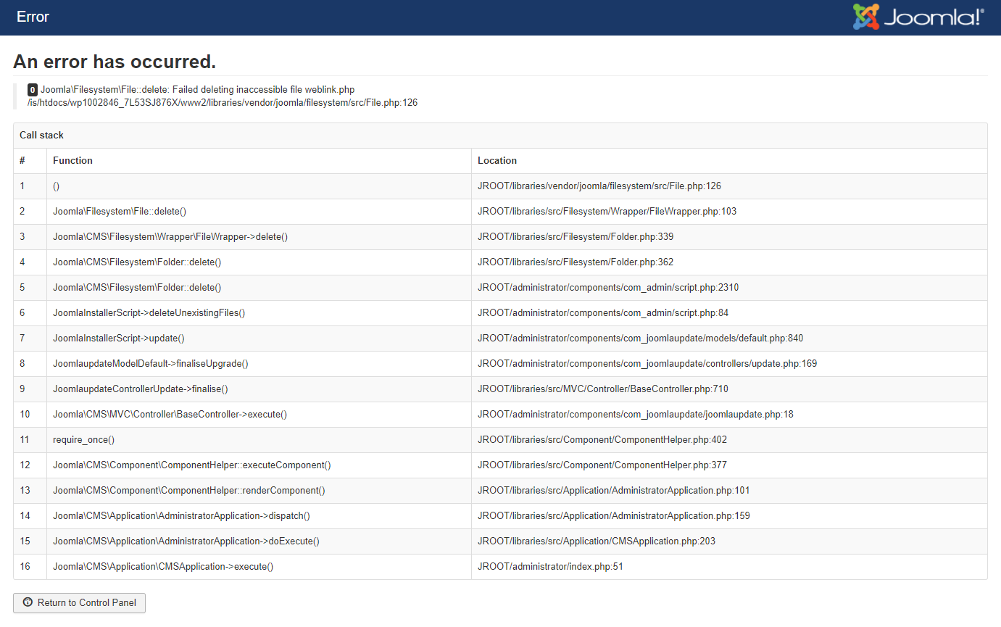Select location 'models/default.php:840' cell

coord(729,339)
